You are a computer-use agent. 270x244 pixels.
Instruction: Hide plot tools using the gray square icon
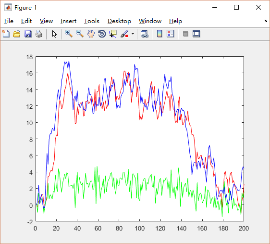[185, 34]
